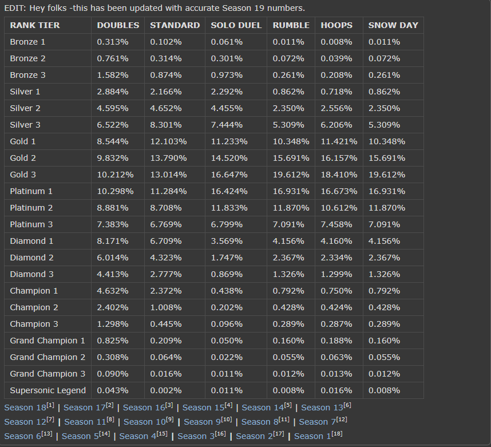Select the Bronze 3 row label

[27, 75]
